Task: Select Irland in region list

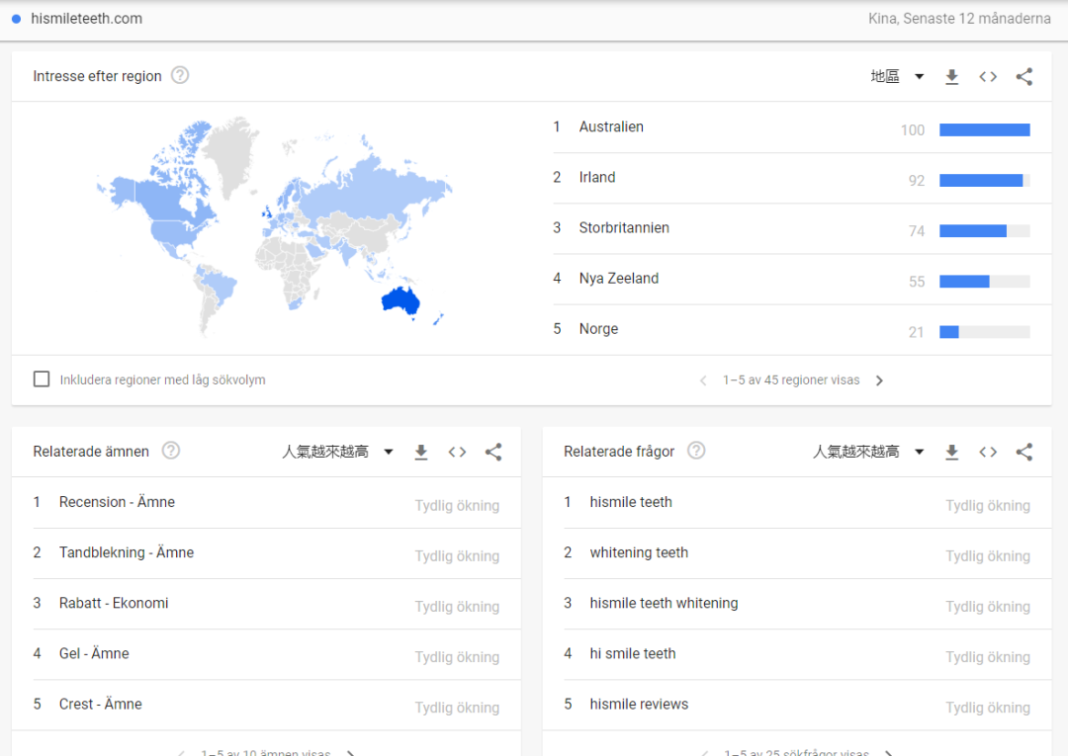Action: click(x=802, y=178)
